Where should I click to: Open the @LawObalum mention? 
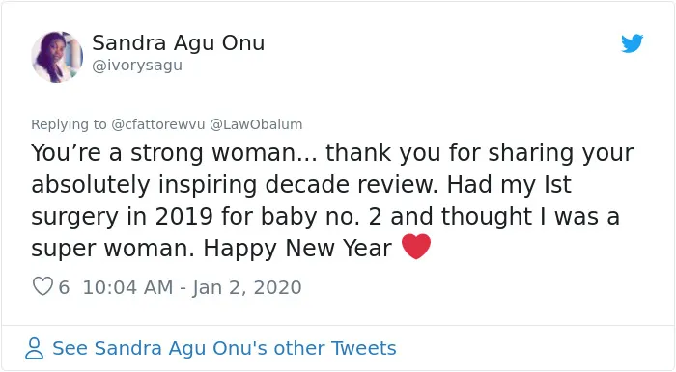pyautogui.click(x=256, y=124)
